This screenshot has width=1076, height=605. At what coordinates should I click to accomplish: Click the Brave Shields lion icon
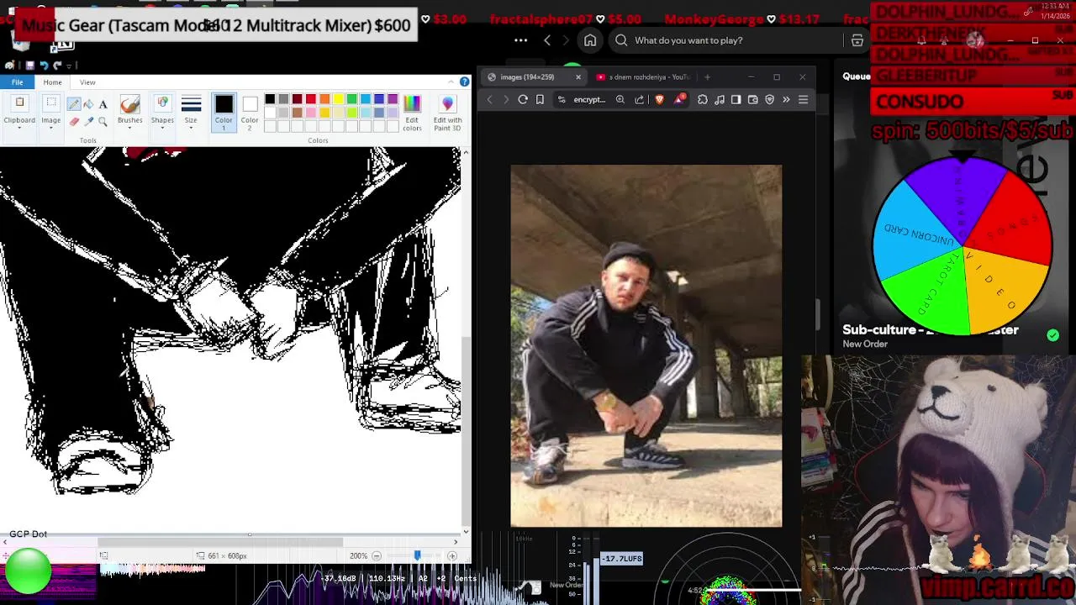point(659,99)
